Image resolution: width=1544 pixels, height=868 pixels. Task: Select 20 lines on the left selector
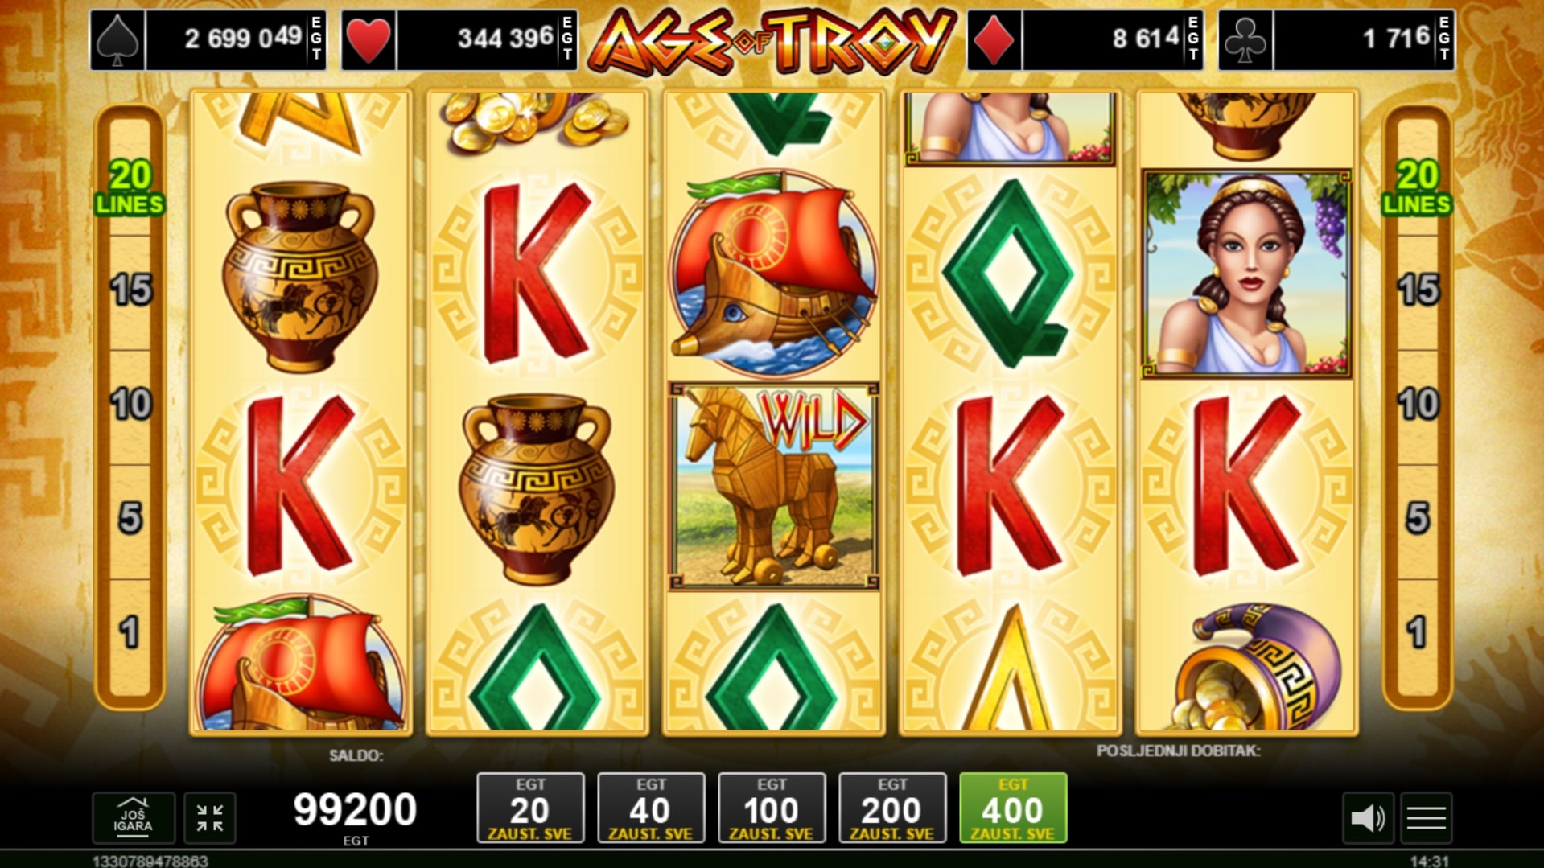coord(130,187)
